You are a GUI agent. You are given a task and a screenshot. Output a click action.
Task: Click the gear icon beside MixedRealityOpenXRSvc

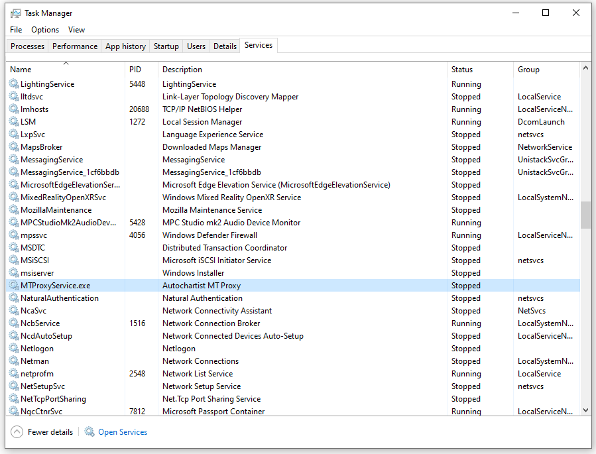click(14, 197)
